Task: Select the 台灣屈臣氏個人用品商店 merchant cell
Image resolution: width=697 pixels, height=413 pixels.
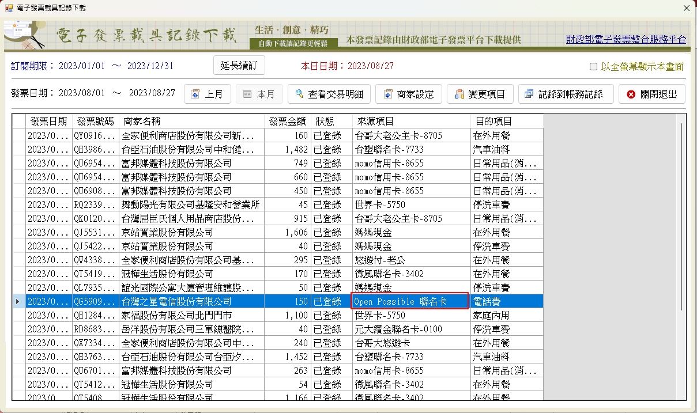Action: click(192, 218)
